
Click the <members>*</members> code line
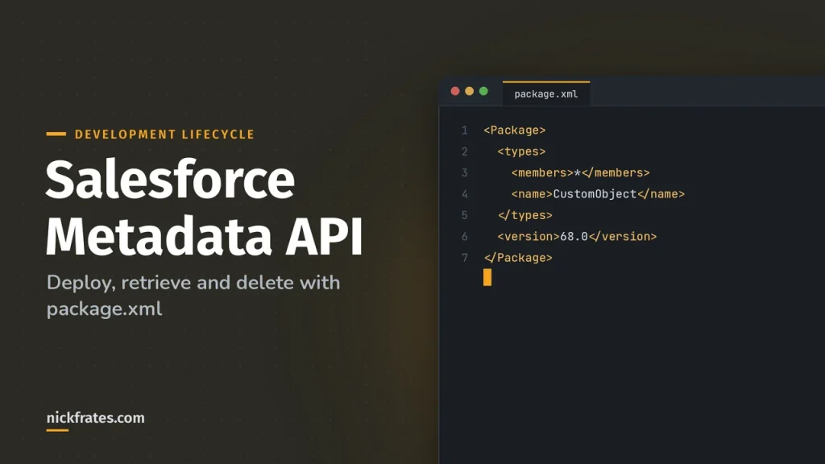(x=580, y=172)
